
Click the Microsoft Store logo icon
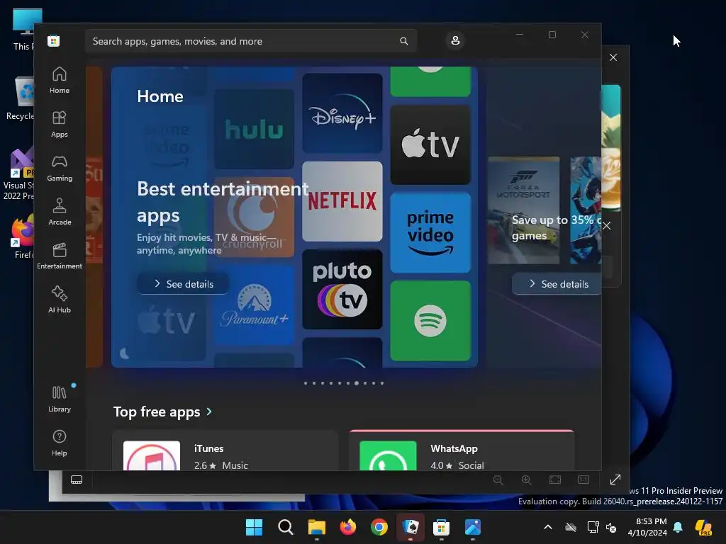(x=54, y=40)
